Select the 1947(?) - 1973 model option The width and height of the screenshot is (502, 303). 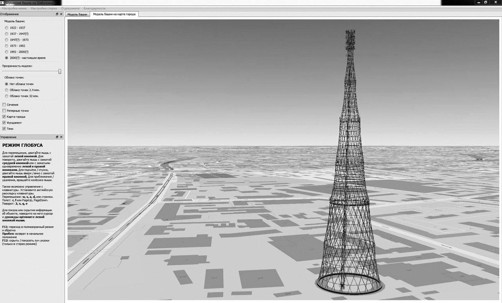click(6, 40)
